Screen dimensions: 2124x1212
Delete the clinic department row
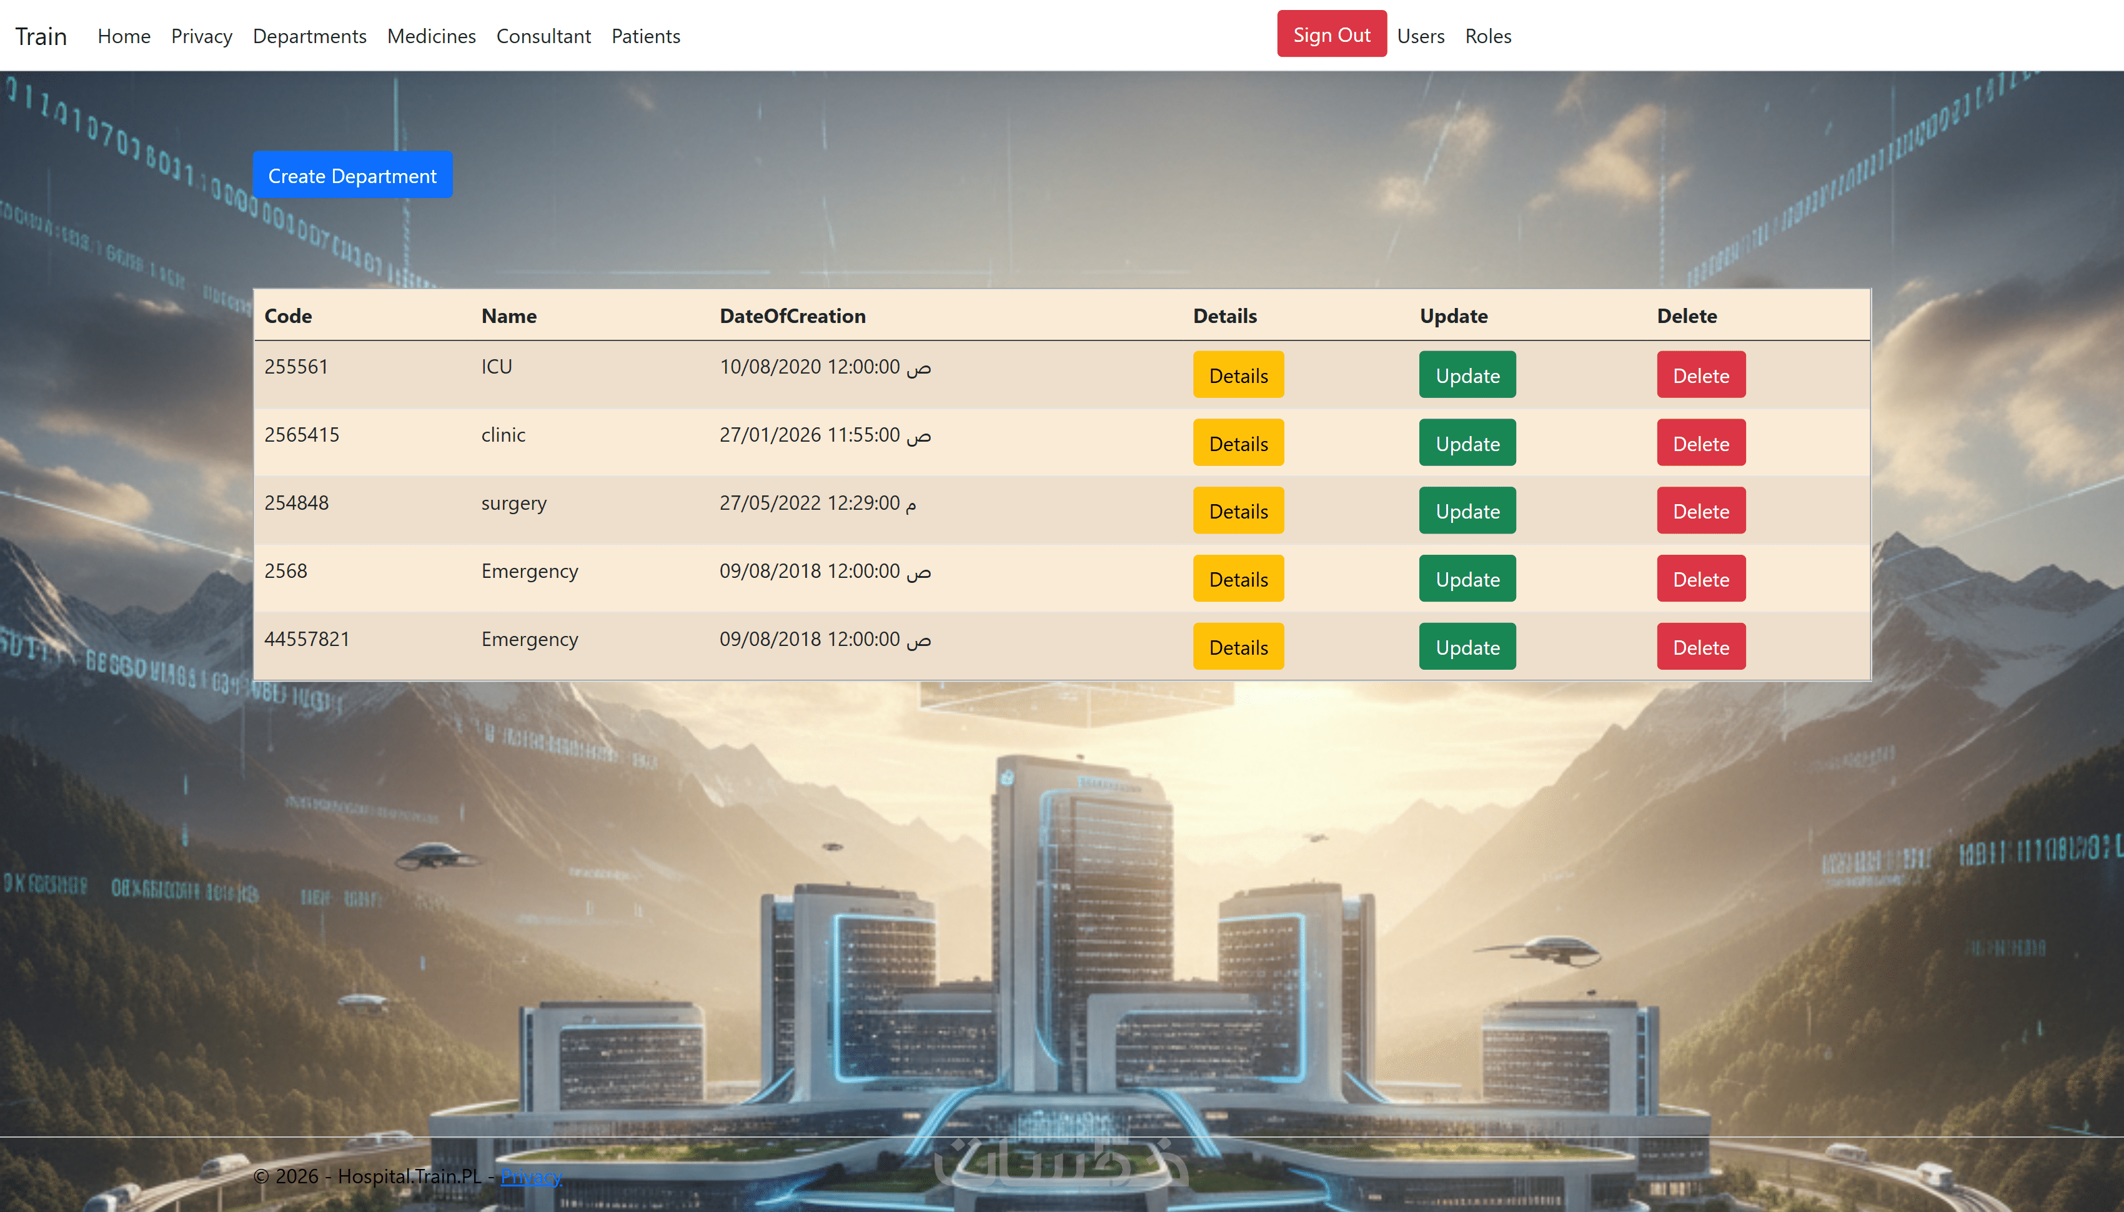click(1701, 444)
